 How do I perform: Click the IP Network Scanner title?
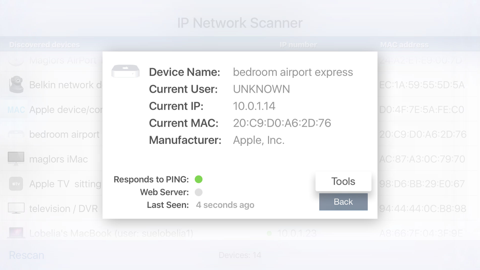pos(240,23)
